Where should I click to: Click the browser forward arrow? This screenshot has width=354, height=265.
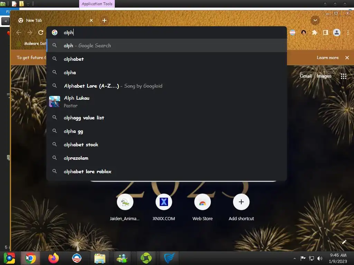30,32
